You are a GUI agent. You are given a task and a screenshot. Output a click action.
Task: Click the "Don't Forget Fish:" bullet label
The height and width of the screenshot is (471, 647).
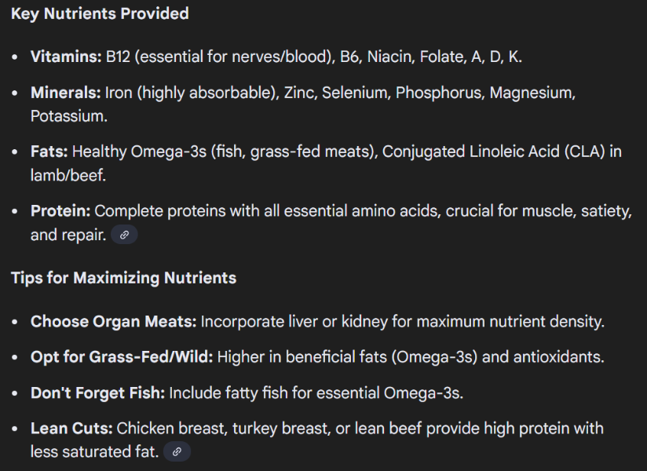pyautogui.click(x=97, y=393)
